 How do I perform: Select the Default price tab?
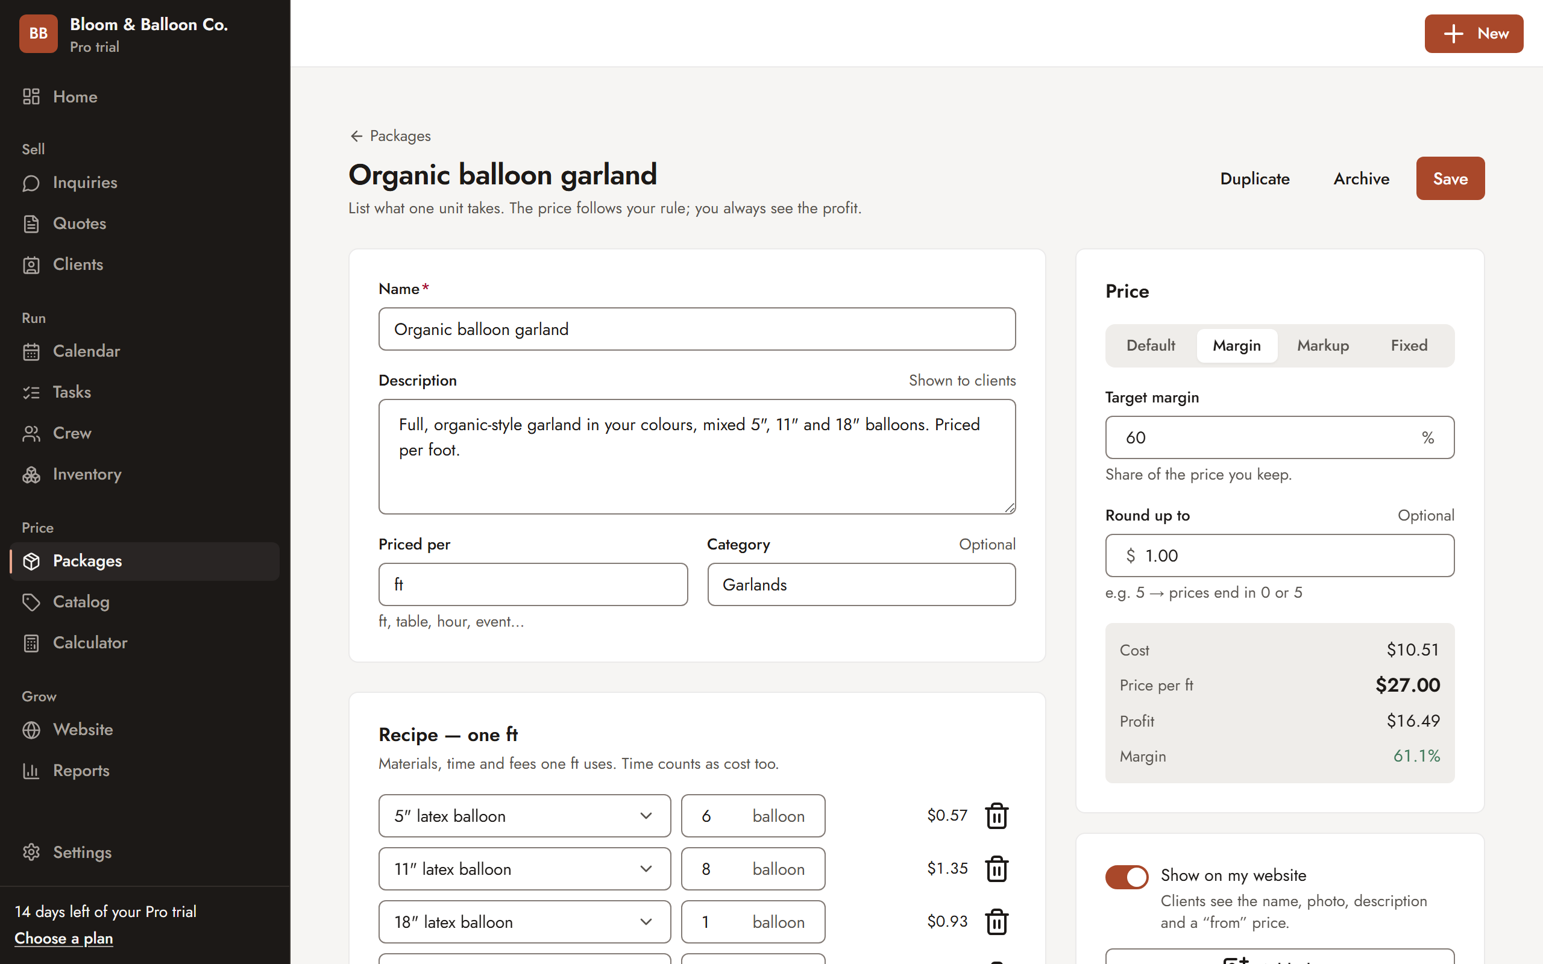point(1150,346)
